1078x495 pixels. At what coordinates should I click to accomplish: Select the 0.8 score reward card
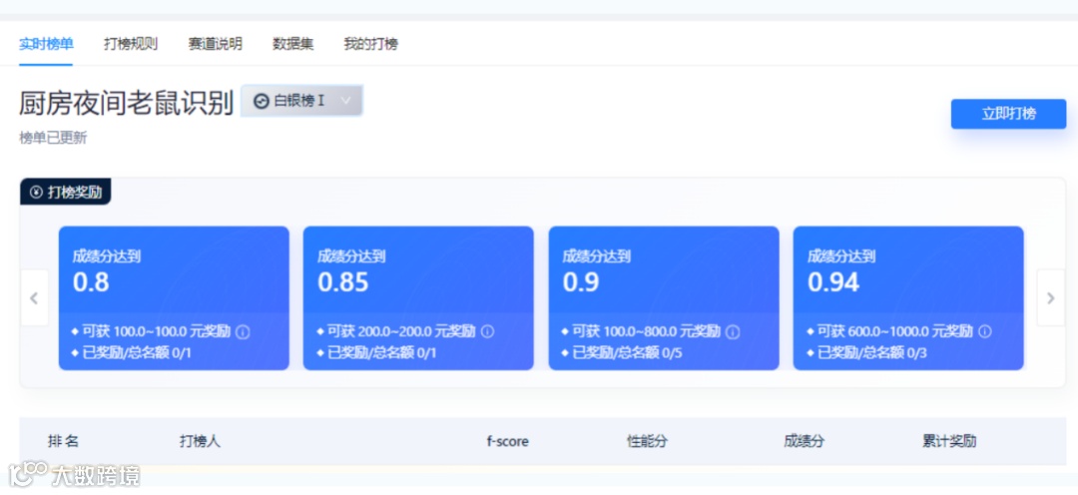(x=174, y=298)
